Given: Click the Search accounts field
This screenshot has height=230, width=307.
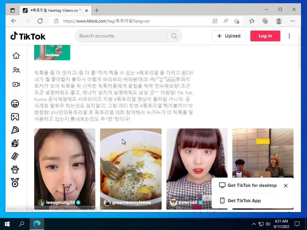Looking at the screenshot, I should pos(121,36).
